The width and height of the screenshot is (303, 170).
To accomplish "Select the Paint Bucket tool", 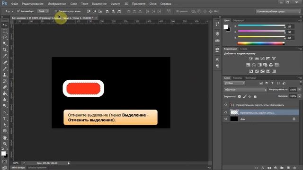I will (5, 93).
